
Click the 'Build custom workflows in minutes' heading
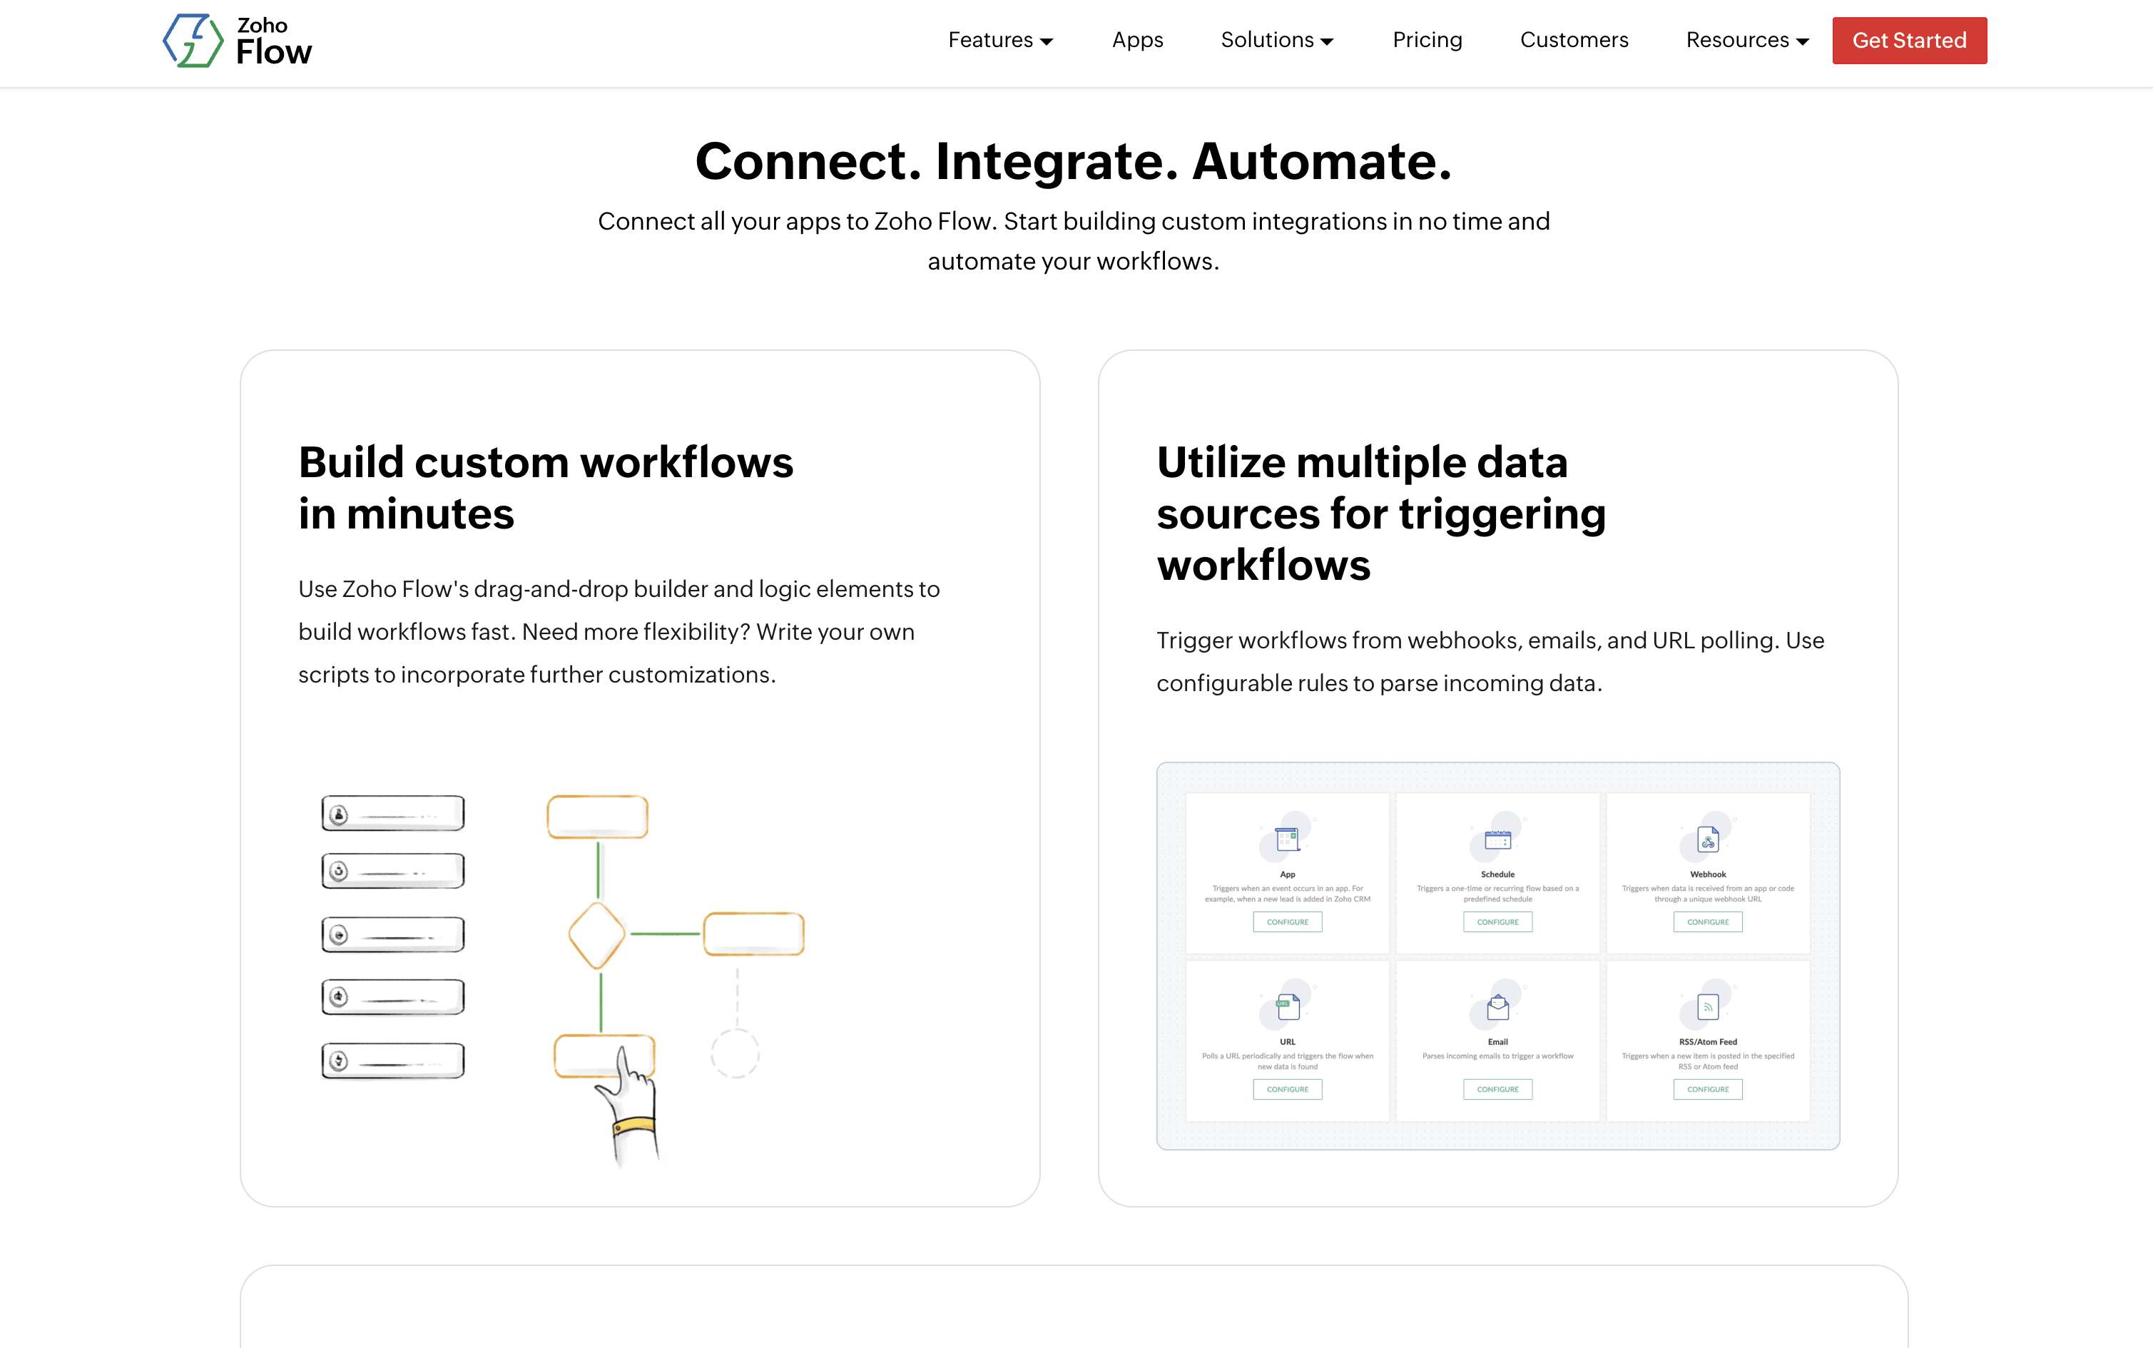tap(546, 488)
